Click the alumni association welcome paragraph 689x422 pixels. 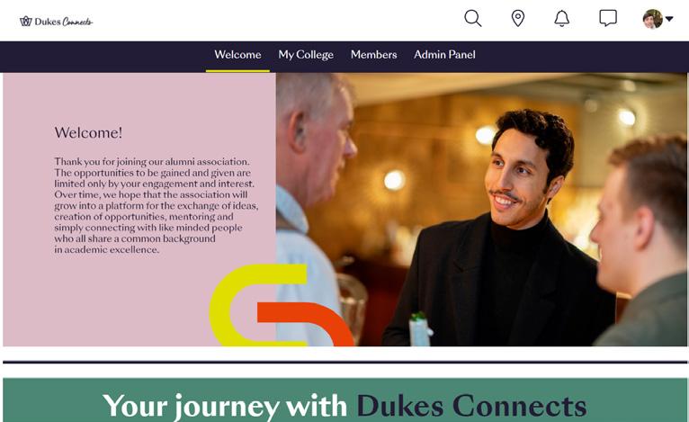click(156, 205)
